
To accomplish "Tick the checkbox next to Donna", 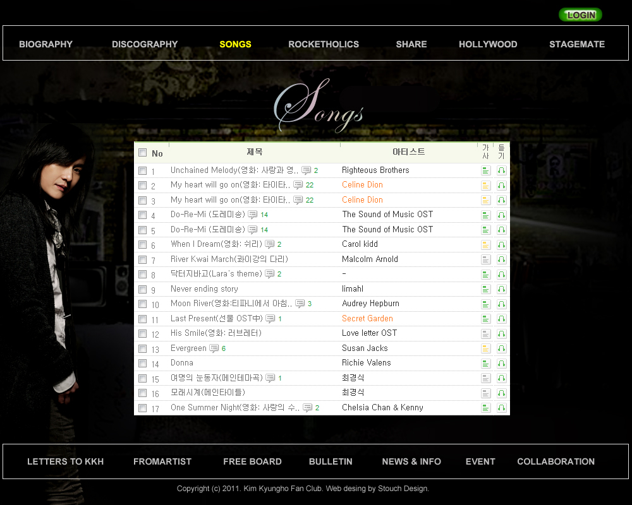I will 143,364.
